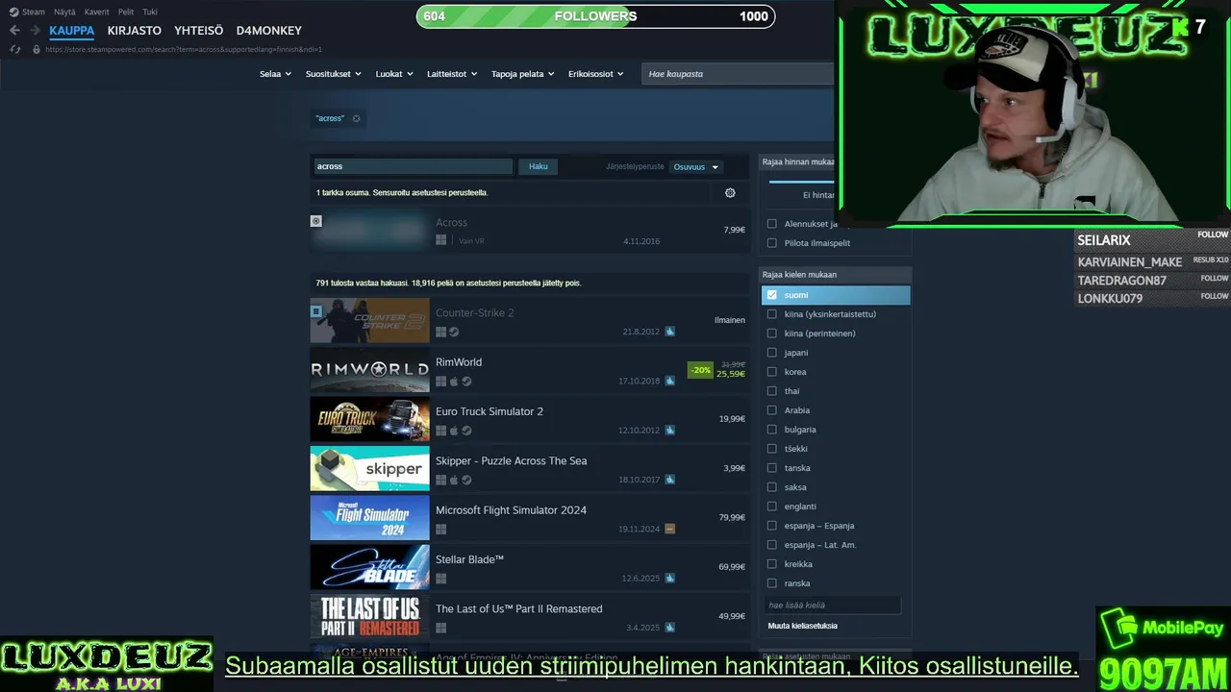The width and height of the screenshot is (1231, 692).
Task: Go back with the left arrow icon
Action: (14, 30)
